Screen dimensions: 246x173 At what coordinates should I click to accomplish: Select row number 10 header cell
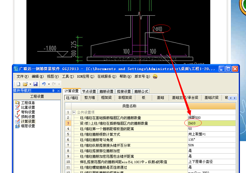click(x=68, y=162)
